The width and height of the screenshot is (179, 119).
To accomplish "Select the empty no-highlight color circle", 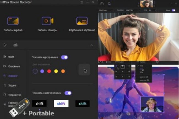I will pyautogui.click(x=35, y=71).
